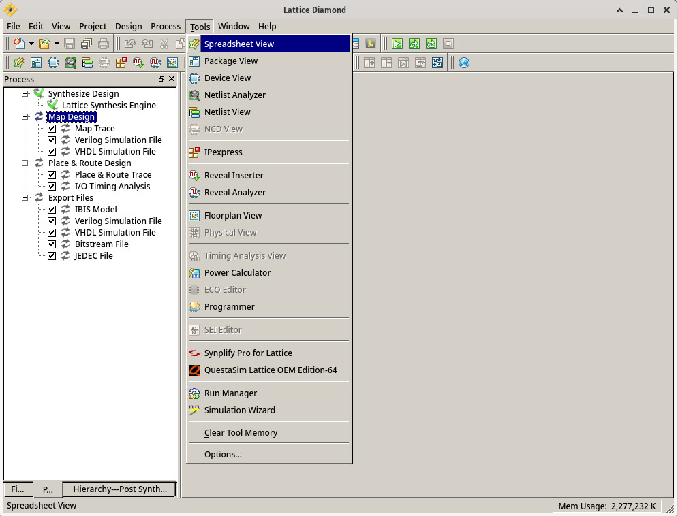This screenshot has height=516, width=678.
Task: Select QuestaSim Lattice OEM Edition-64 entry
Action: coord(269,370)
